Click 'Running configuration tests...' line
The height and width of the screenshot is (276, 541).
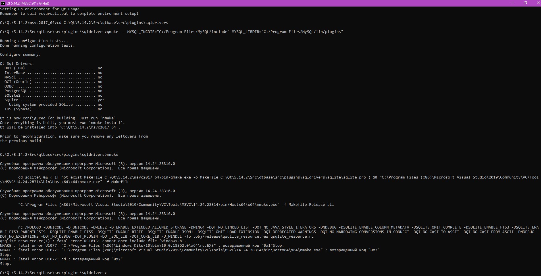(34, 41)
